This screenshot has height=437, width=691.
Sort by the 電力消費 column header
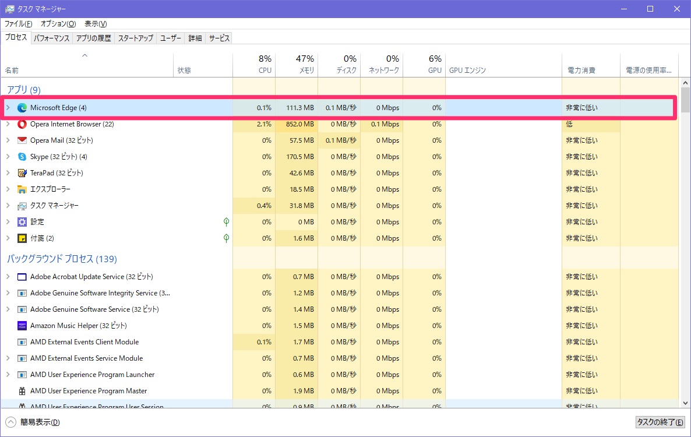[591, 64]
